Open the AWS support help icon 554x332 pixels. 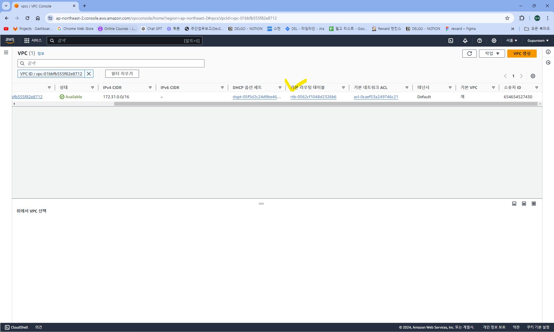pyautogui.click(x=480, y=41)
